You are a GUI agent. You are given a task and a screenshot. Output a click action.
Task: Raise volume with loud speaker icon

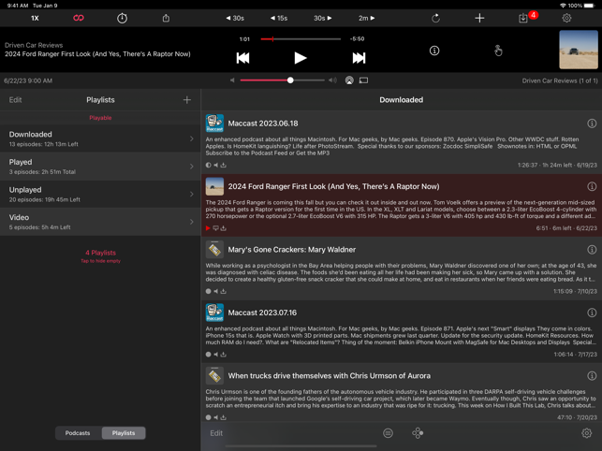point(332,80)
